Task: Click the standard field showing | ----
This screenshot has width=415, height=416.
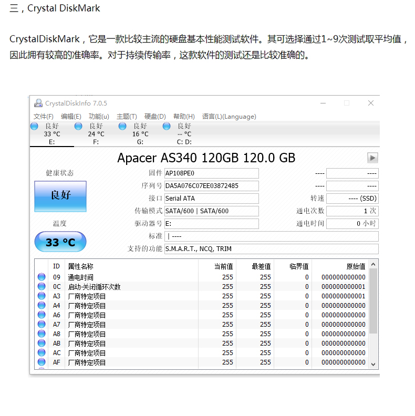Action: coord(272,236)
